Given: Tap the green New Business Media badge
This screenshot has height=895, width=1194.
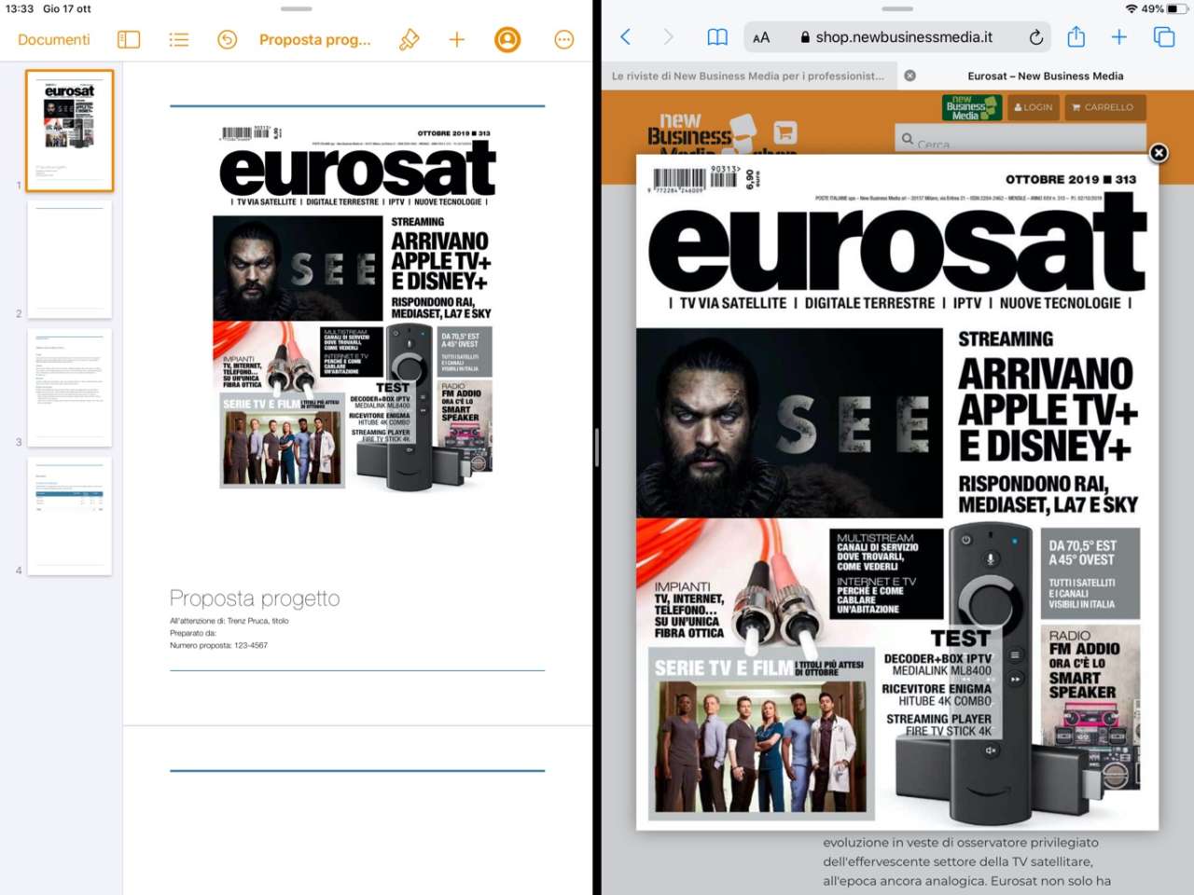Looking at the screenshot, I should [x=971, y=107].
